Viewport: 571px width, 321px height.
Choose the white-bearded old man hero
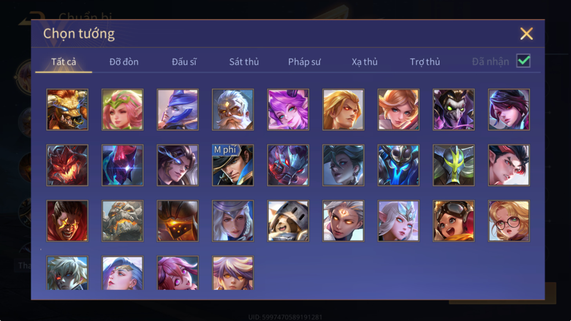pyautogui.click(x=233, y=109)
